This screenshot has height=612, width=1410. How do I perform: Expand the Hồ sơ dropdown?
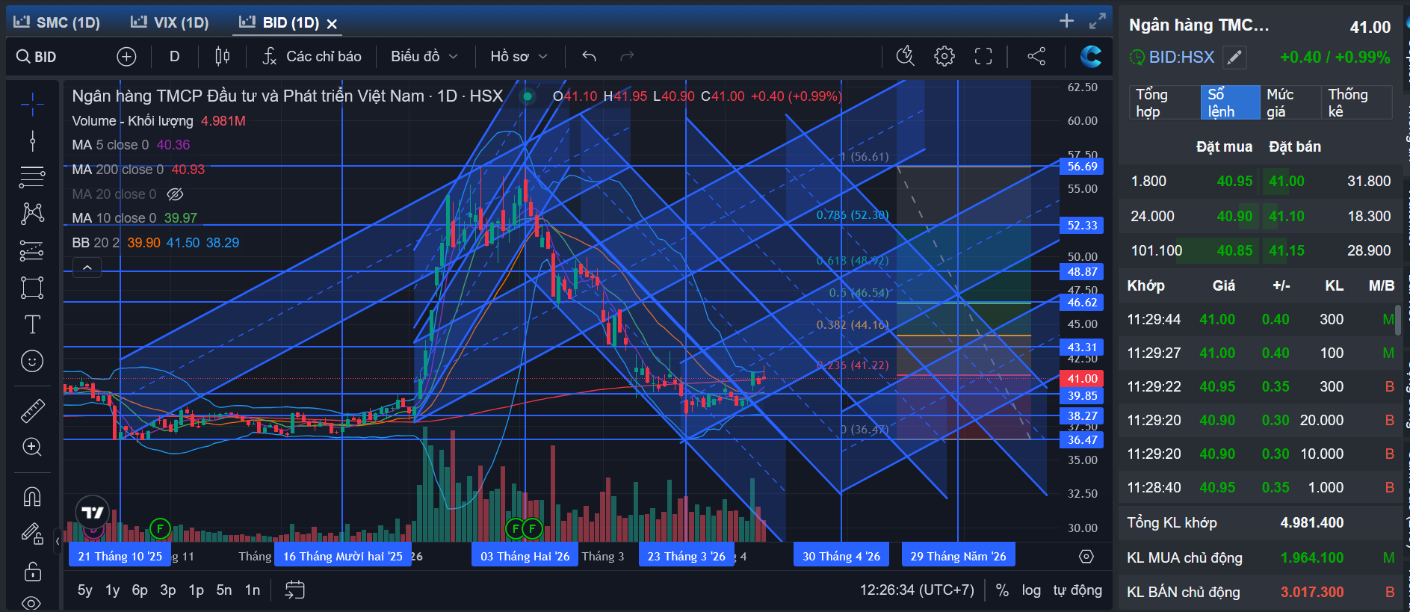coord(519,57)
